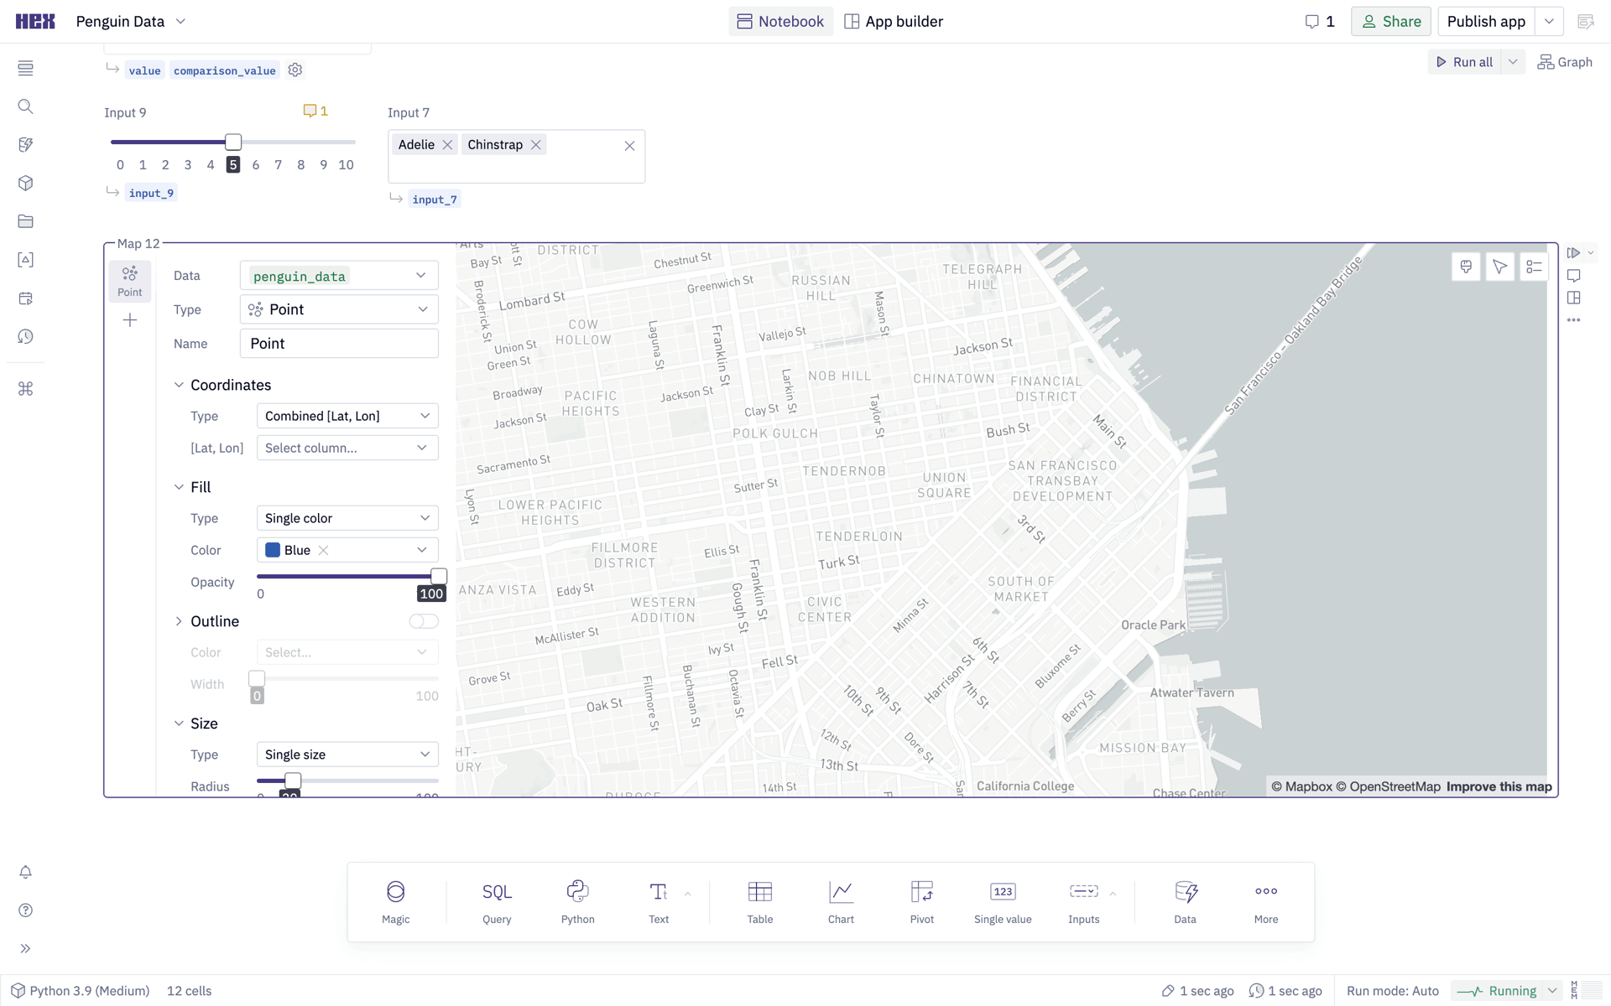Add a Python cell

coord(577,902)
